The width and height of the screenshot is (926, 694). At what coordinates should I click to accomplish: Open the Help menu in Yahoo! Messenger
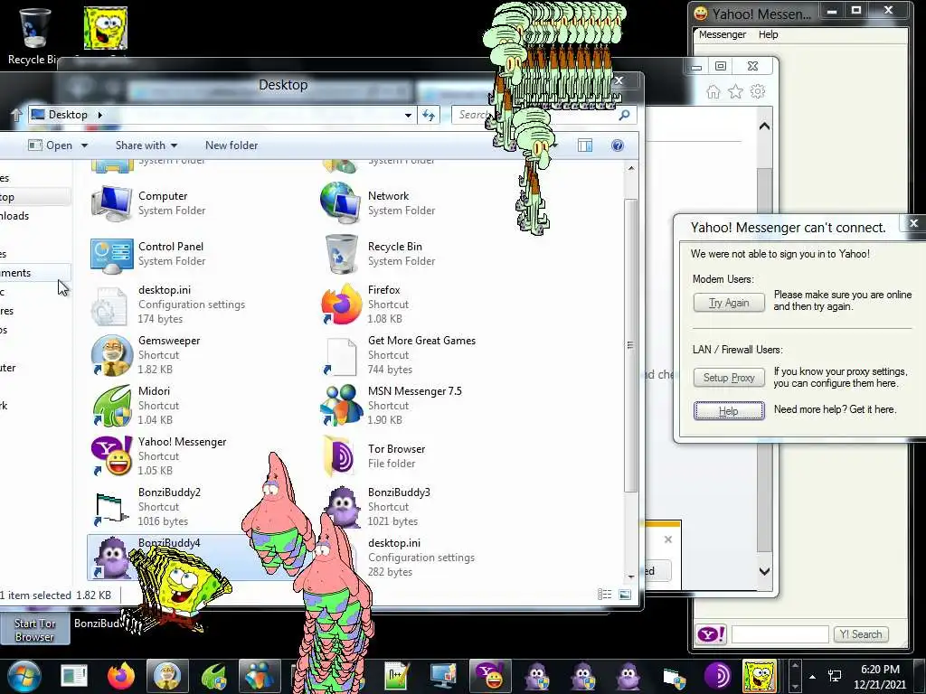pyautogui.click(x=769, y=34)
